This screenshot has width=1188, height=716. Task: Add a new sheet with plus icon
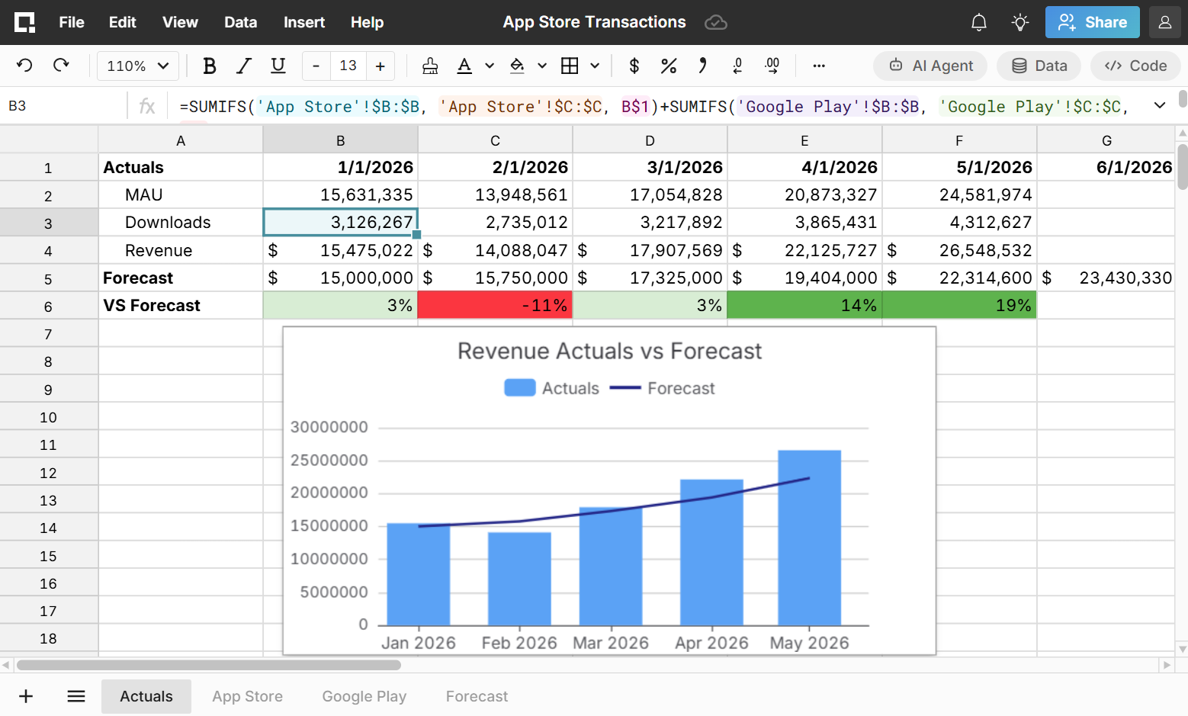point(26,696)
